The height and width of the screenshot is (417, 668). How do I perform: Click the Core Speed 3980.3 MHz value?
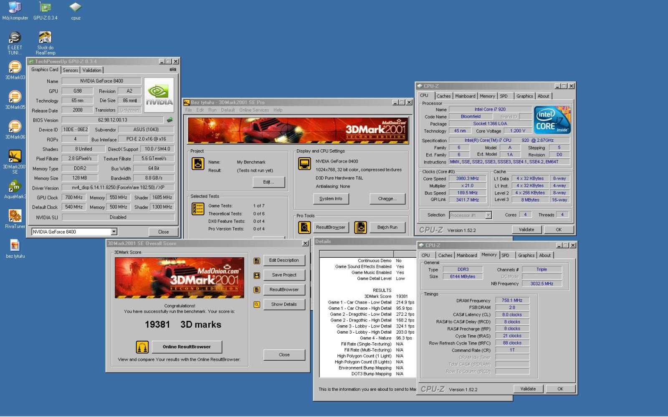(x=467, y=178)
